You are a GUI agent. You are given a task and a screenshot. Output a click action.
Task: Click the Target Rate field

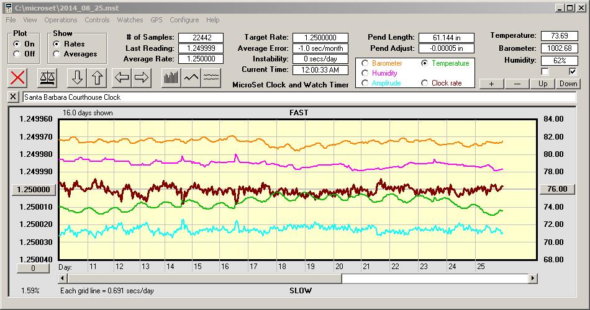320,38
